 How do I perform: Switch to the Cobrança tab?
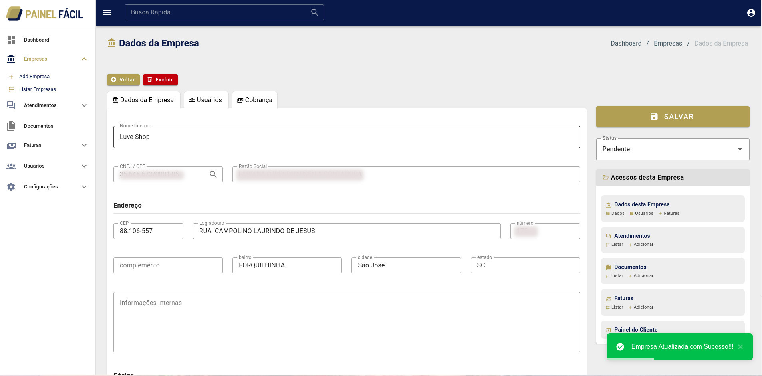[255, 100]
